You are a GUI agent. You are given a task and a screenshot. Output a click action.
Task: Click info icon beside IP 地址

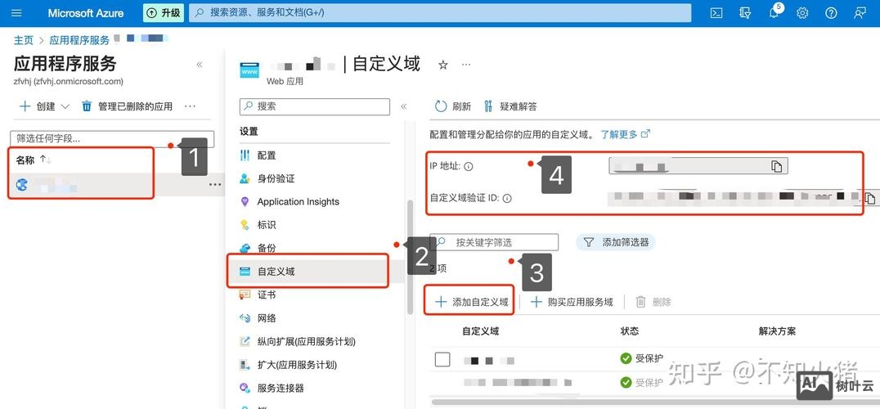[x=468, y=167]
